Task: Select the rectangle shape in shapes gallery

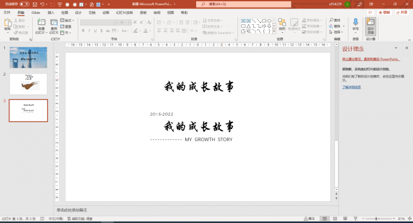Action: 264,21
